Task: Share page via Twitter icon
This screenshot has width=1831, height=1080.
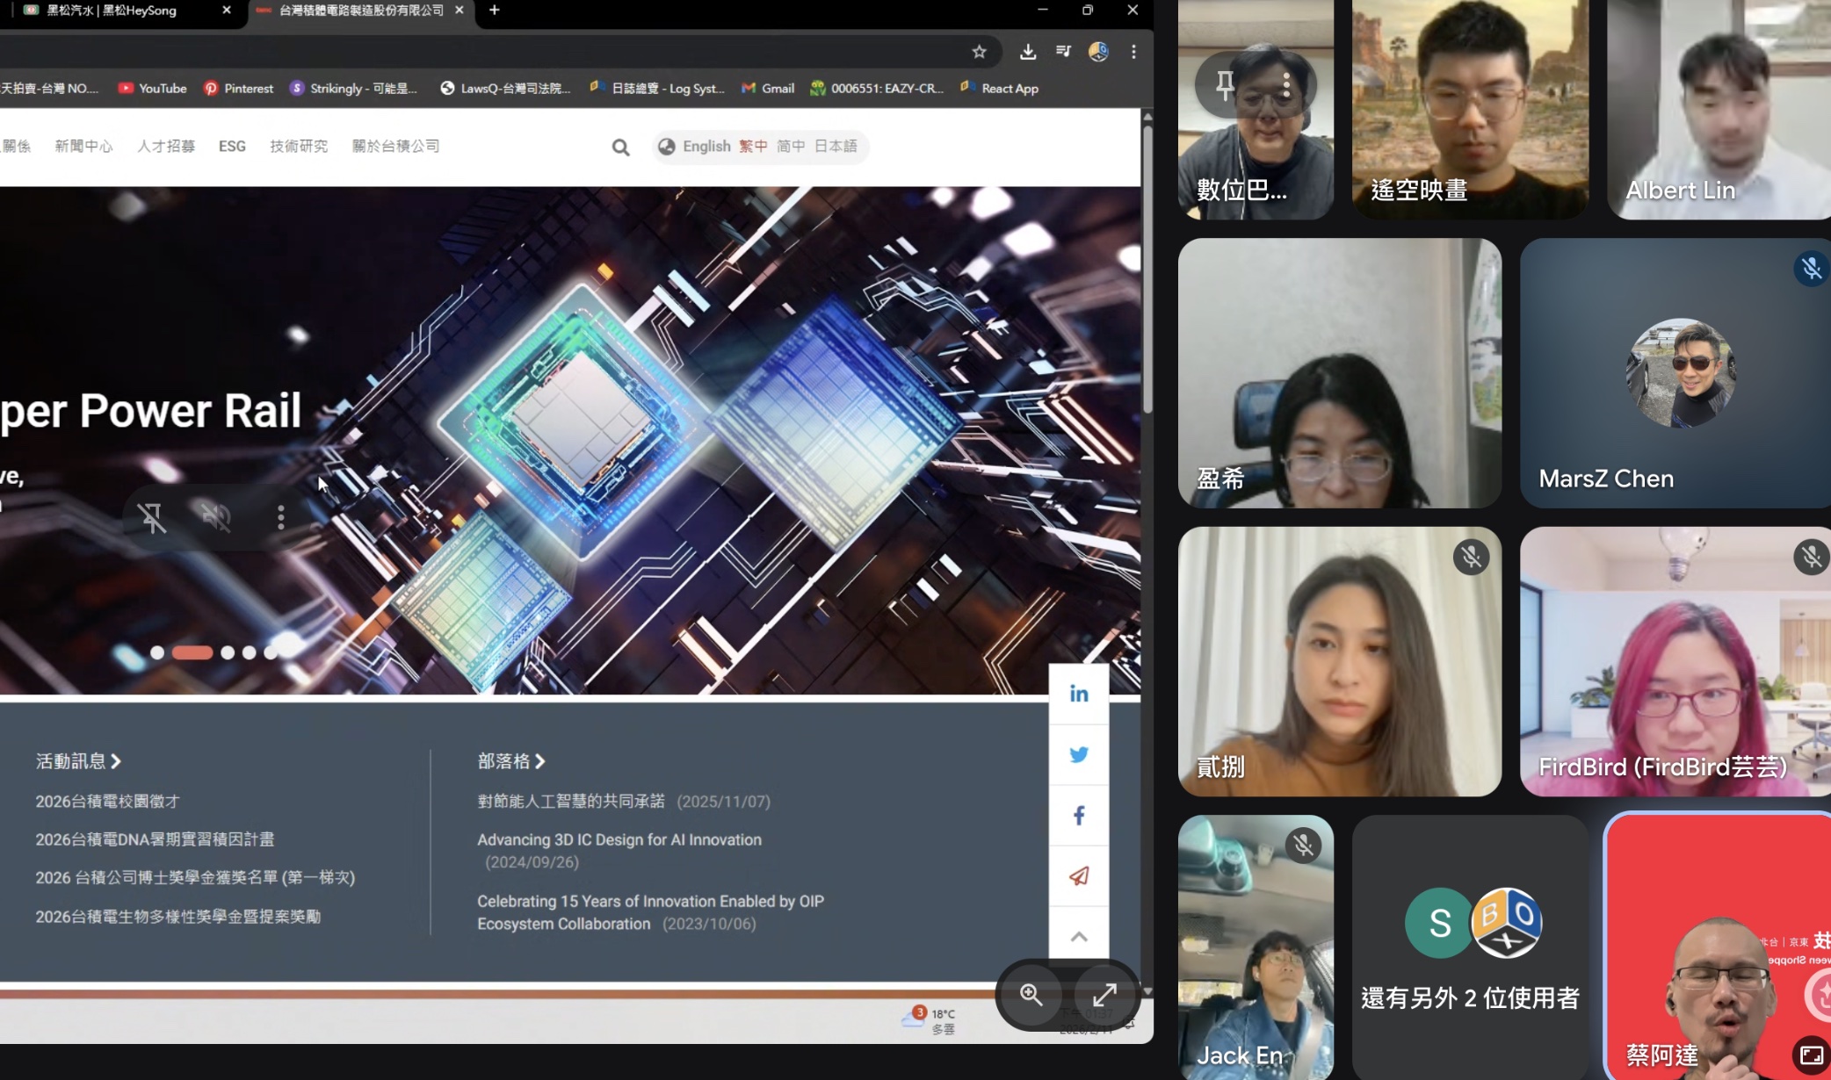Action: coord(1079,754)
